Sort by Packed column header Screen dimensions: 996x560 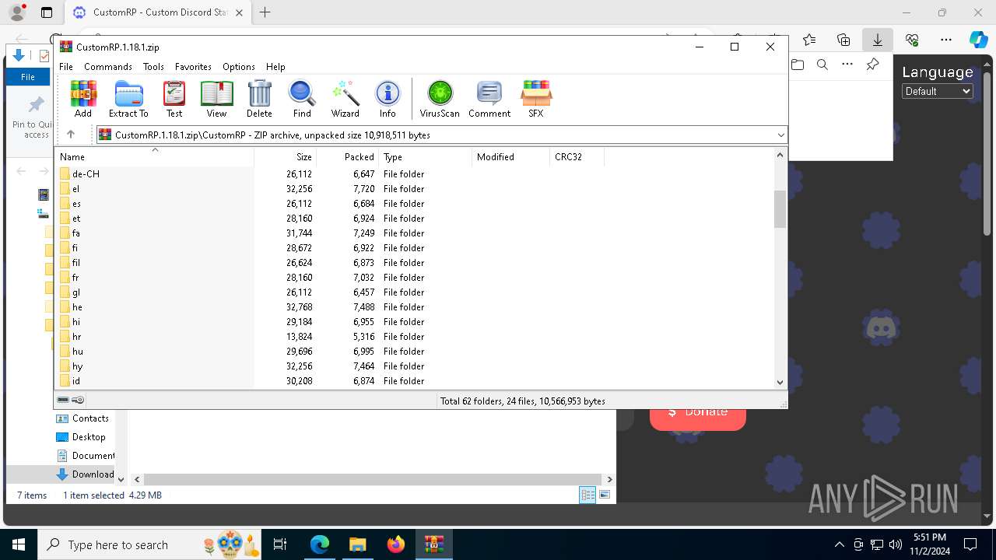[347, 156]
